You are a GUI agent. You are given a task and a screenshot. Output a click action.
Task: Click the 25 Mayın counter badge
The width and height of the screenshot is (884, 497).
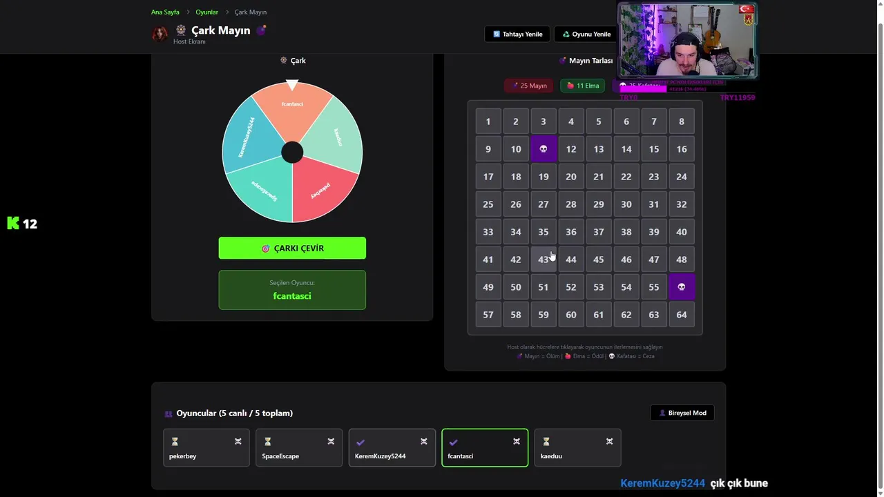coord(529,86)
